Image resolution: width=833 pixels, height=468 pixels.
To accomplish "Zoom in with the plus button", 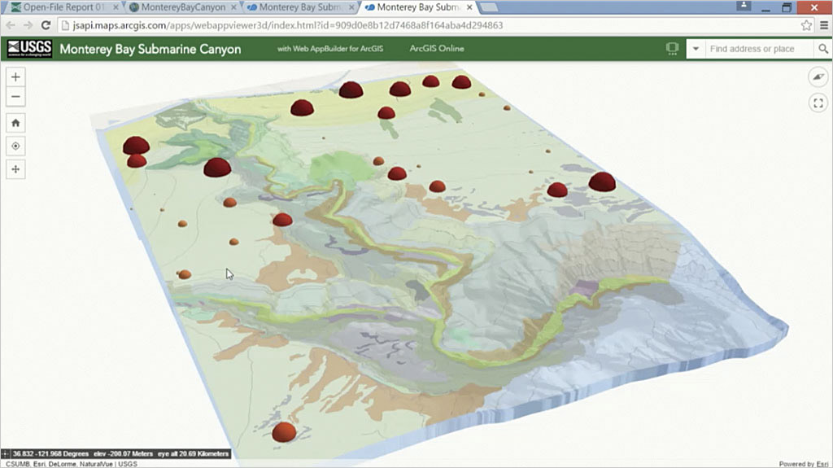I will (15, 77).
